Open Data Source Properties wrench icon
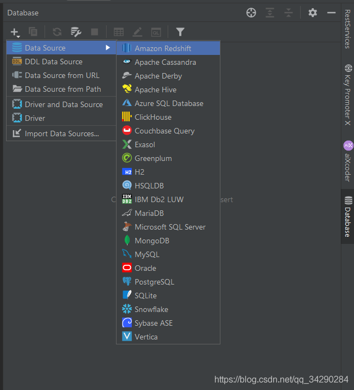354x390 pixels. coord(76,32)
